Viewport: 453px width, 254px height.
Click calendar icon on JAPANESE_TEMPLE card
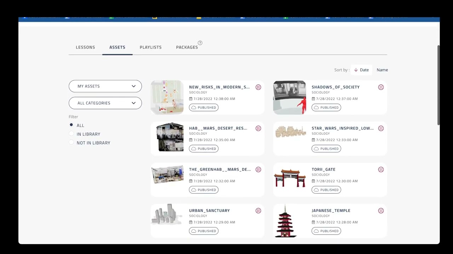314,222
